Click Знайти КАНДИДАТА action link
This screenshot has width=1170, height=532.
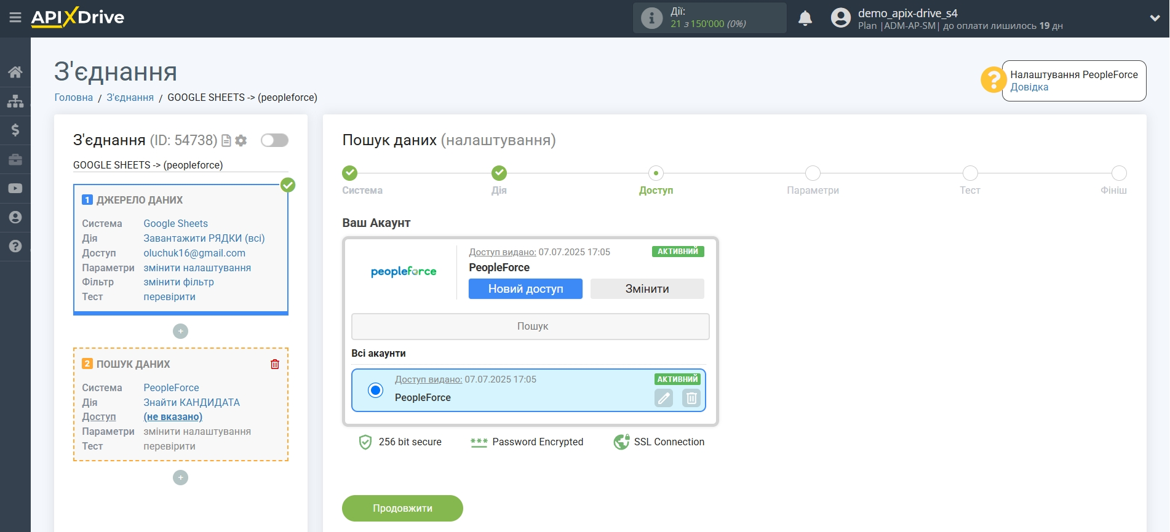(191, 402)
